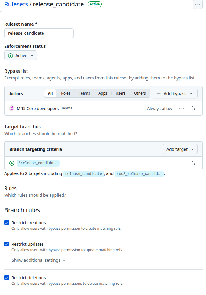The height and width of the screenshot is (295, 206).
Task: Select the Others actors tab
Action: tap(140, 93)
